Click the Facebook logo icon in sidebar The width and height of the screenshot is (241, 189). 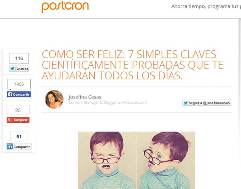point(10,94)
